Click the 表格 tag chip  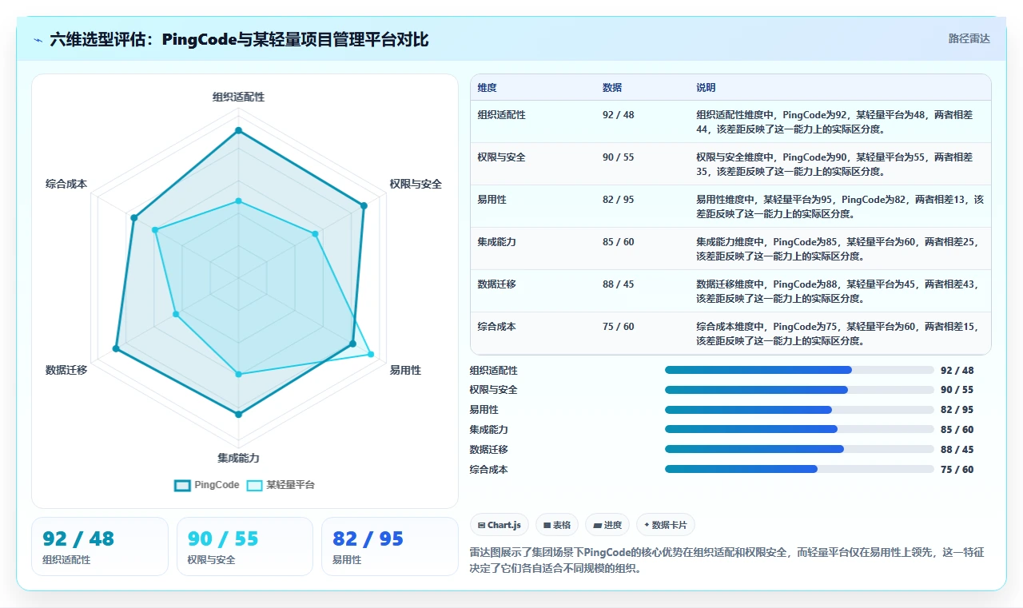[557, 525]
